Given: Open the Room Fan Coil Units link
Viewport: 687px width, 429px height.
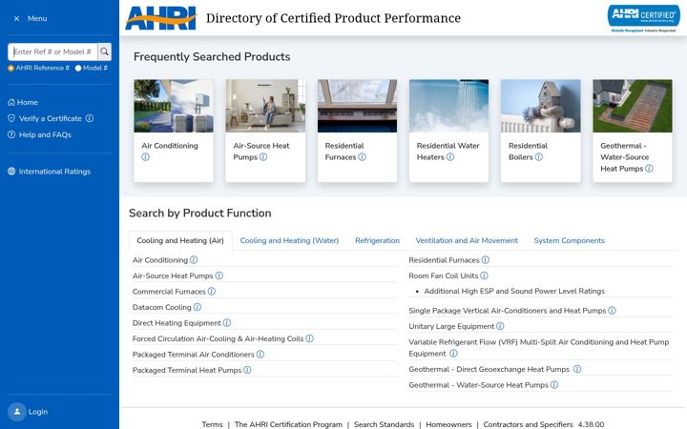Looking at the screenshot, I should (x=444, y=276).
